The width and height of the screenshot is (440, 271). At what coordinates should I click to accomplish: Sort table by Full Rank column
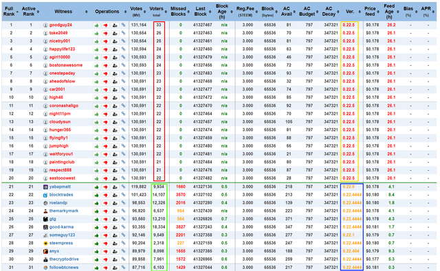[11, 12]
